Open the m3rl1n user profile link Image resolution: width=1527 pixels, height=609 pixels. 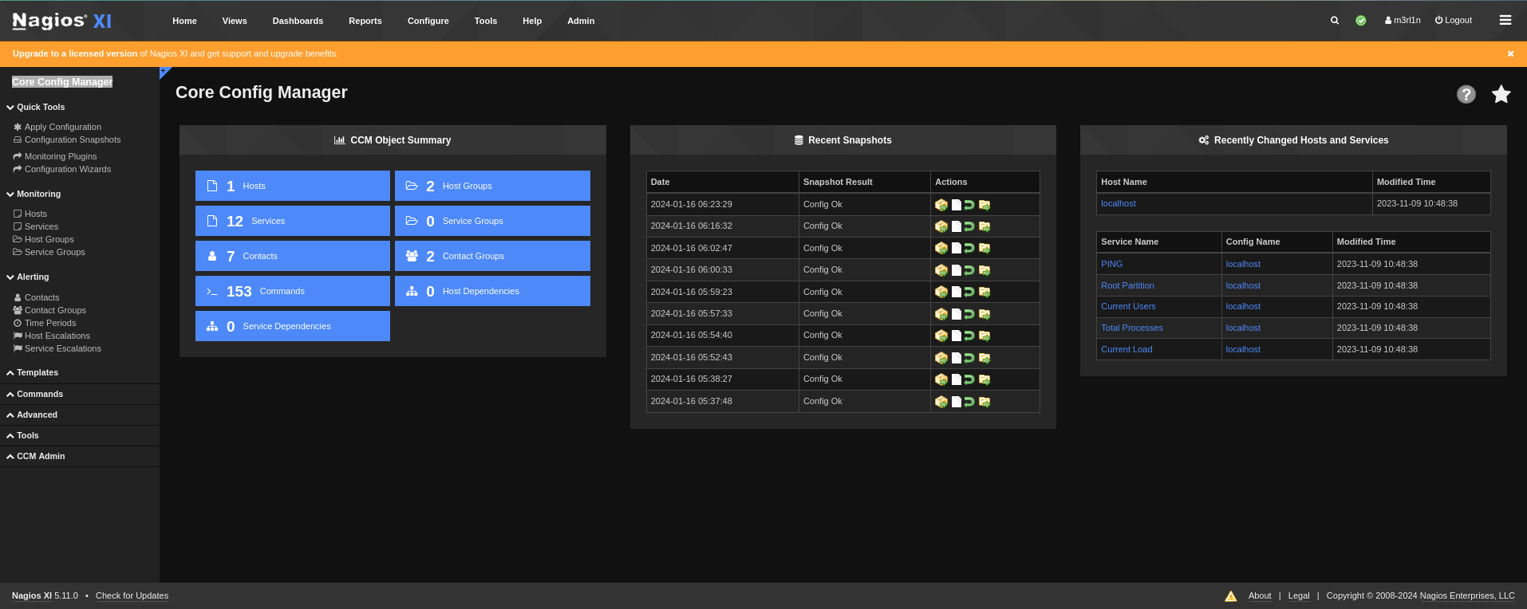point(1403,21)
